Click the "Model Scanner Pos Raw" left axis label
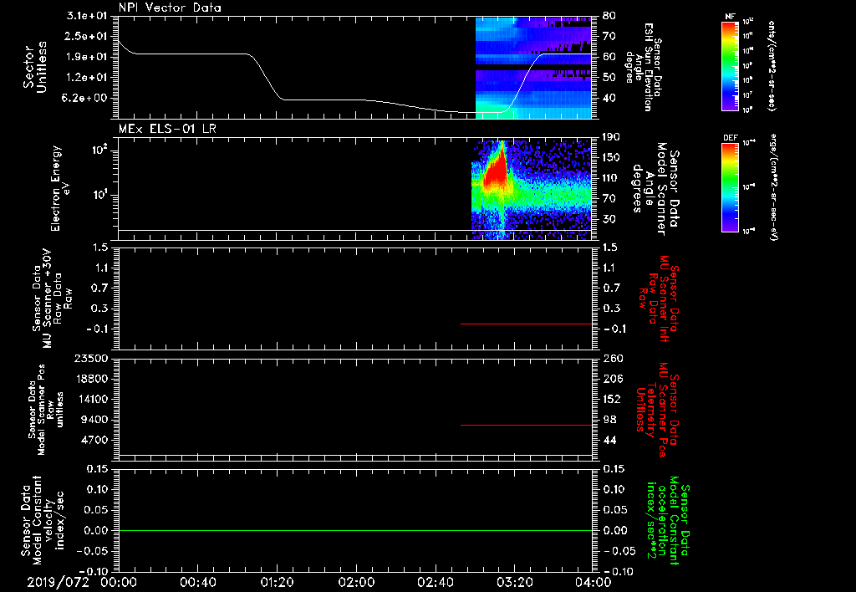 46,410
